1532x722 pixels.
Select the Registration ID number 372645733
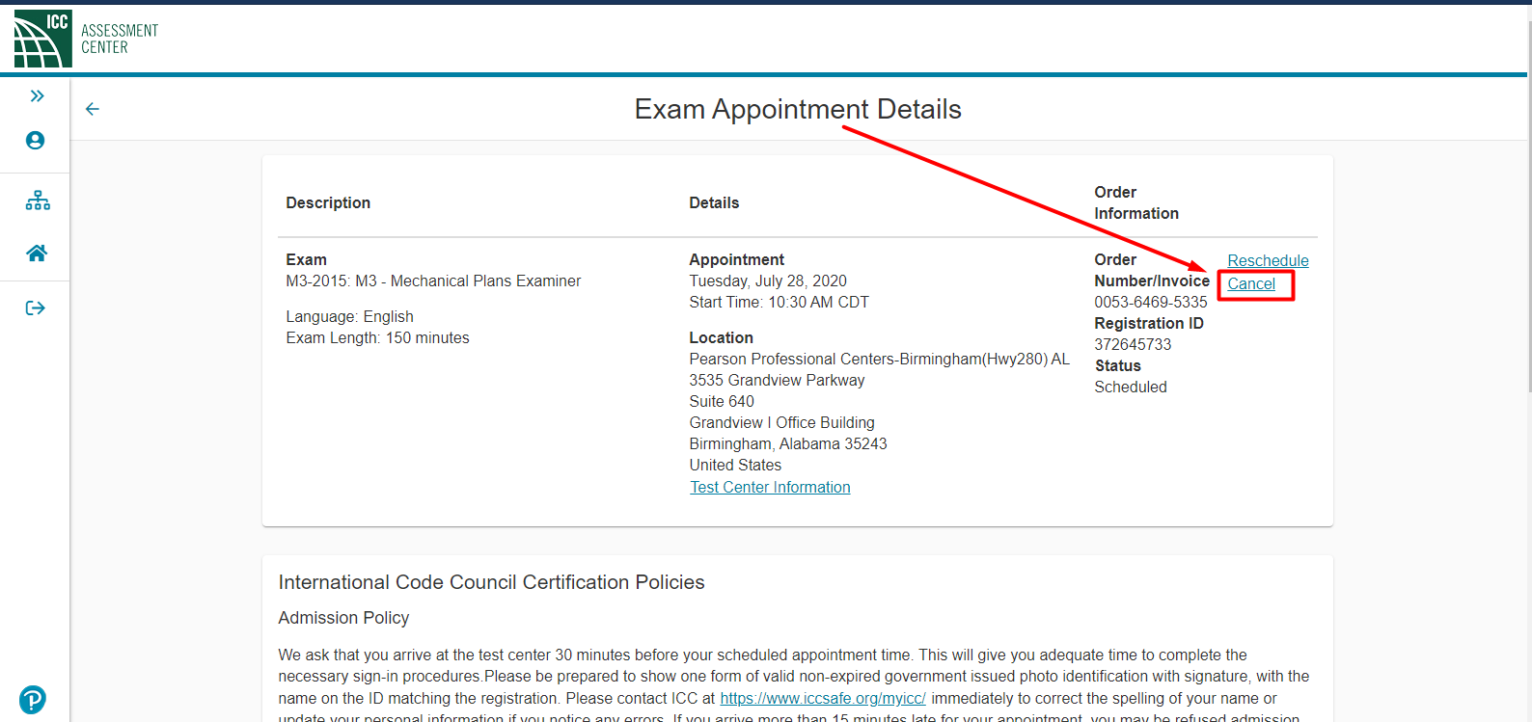(x=1133, y=343)
